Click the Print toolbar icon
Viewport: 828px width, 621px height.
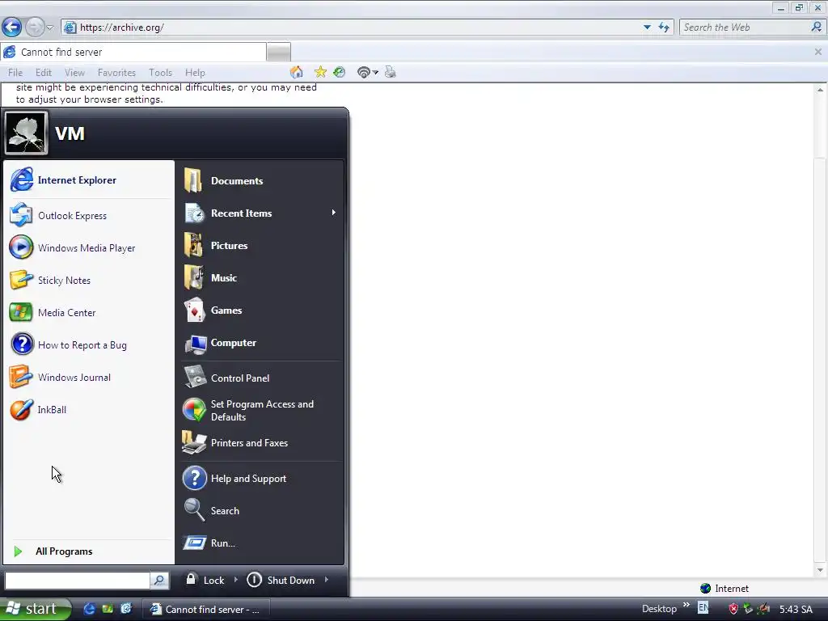coord(391,72)
